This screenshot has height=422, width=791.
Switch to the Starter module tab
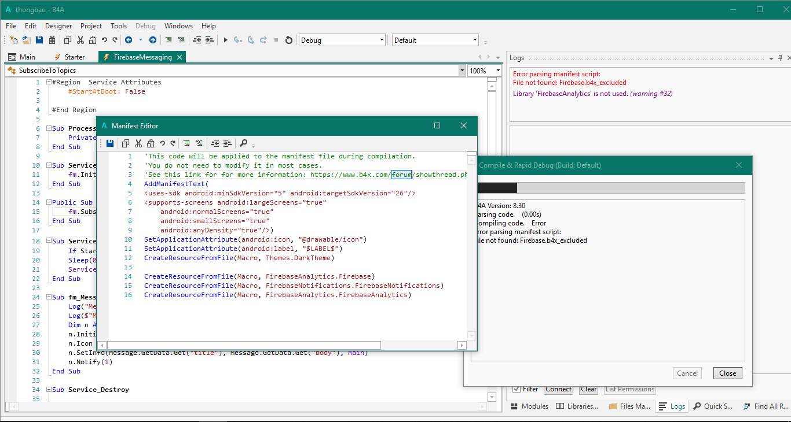(69, 57)
